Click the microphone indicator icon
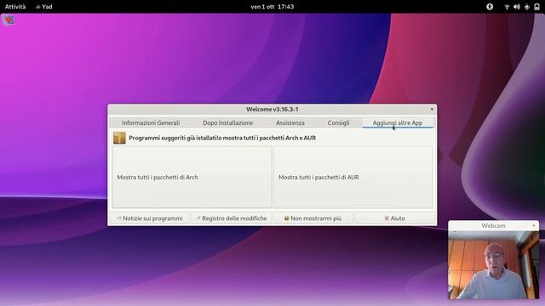Image resolution: width=545 pixels, height=306 pixels. point(527,7)
